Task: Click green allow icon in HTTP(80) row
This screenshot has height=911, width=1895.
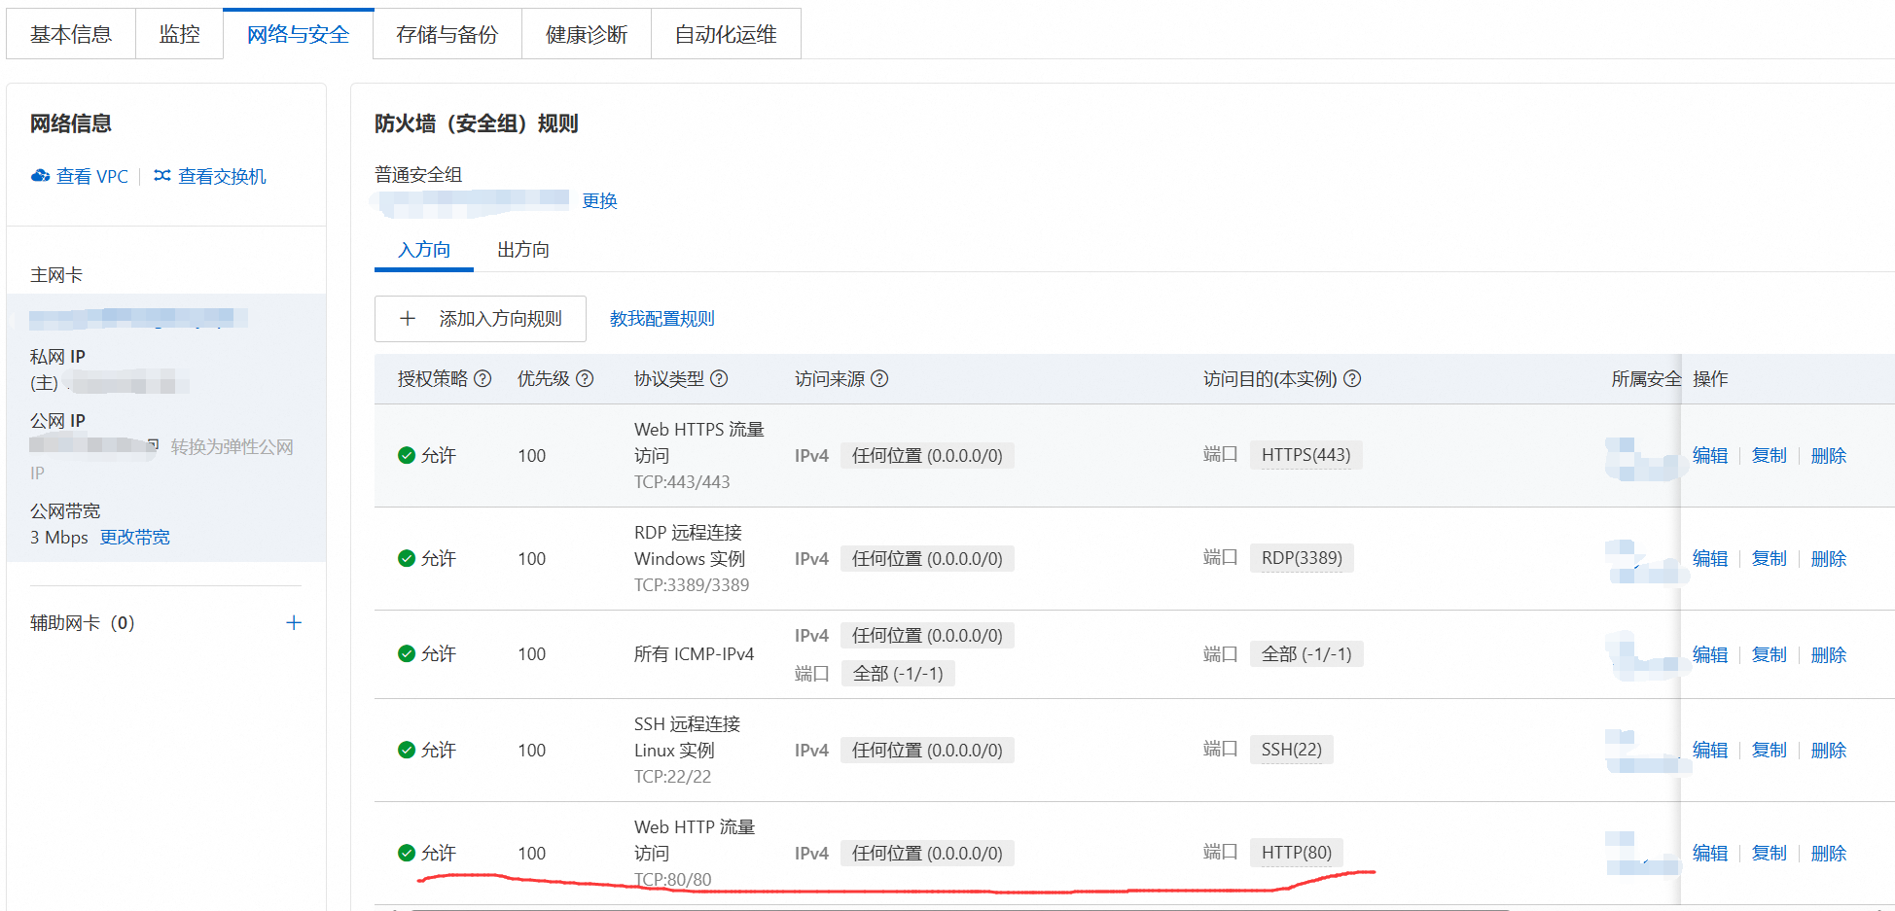Action: coord(407,853)
